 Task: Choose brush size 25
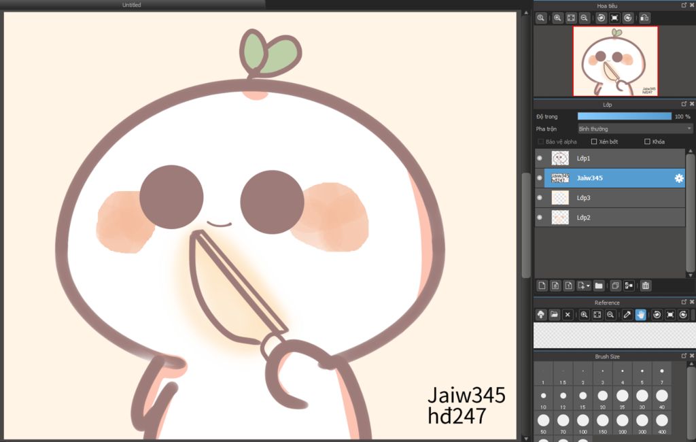point(623,398)
